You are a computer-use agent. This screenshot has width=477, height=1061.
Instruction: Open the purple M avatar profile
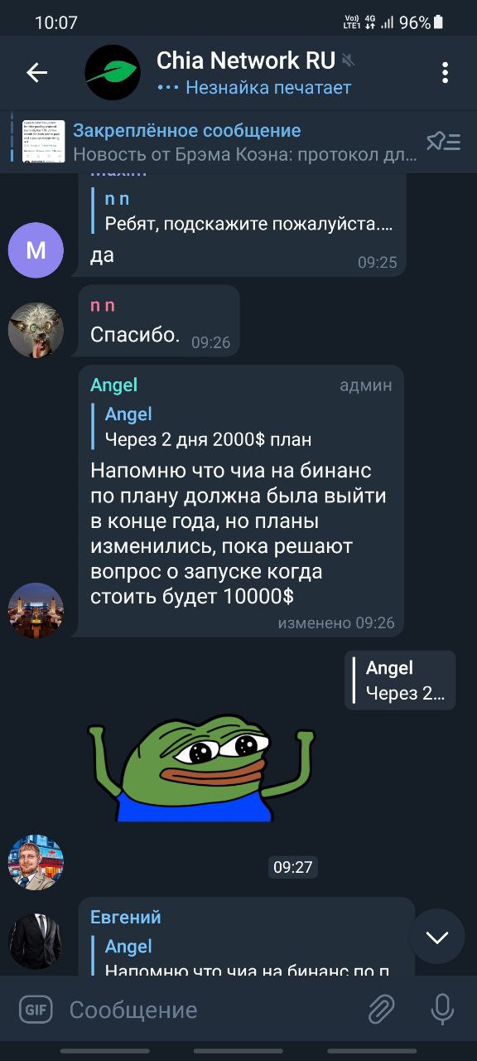point(36,250)
